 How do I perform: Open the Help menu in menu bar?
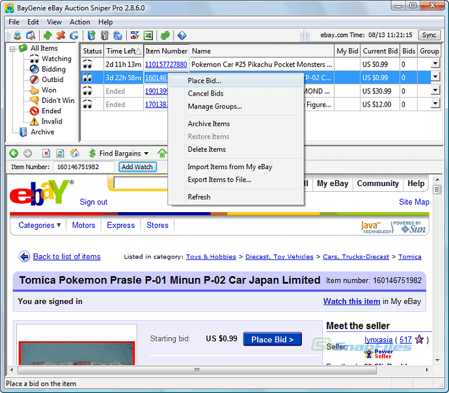[105, 22]
